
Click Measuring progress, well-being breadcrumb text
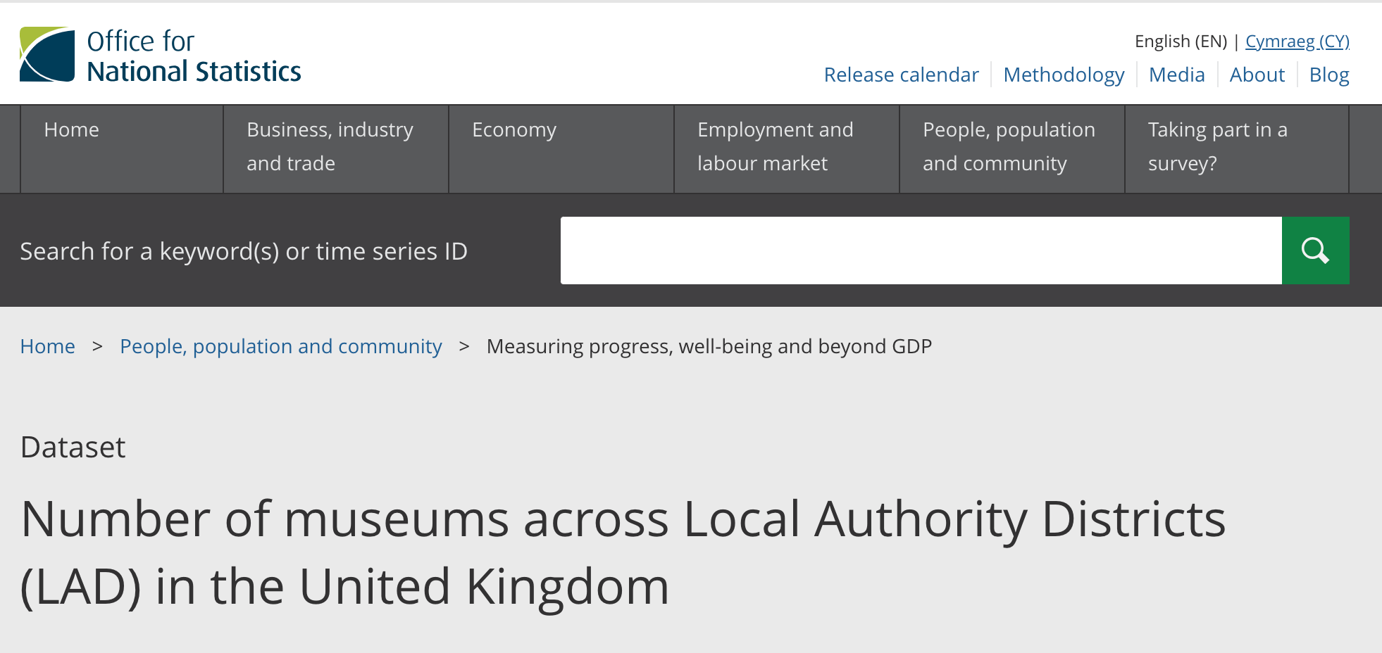pyautogui.click(x=709, y=346)
